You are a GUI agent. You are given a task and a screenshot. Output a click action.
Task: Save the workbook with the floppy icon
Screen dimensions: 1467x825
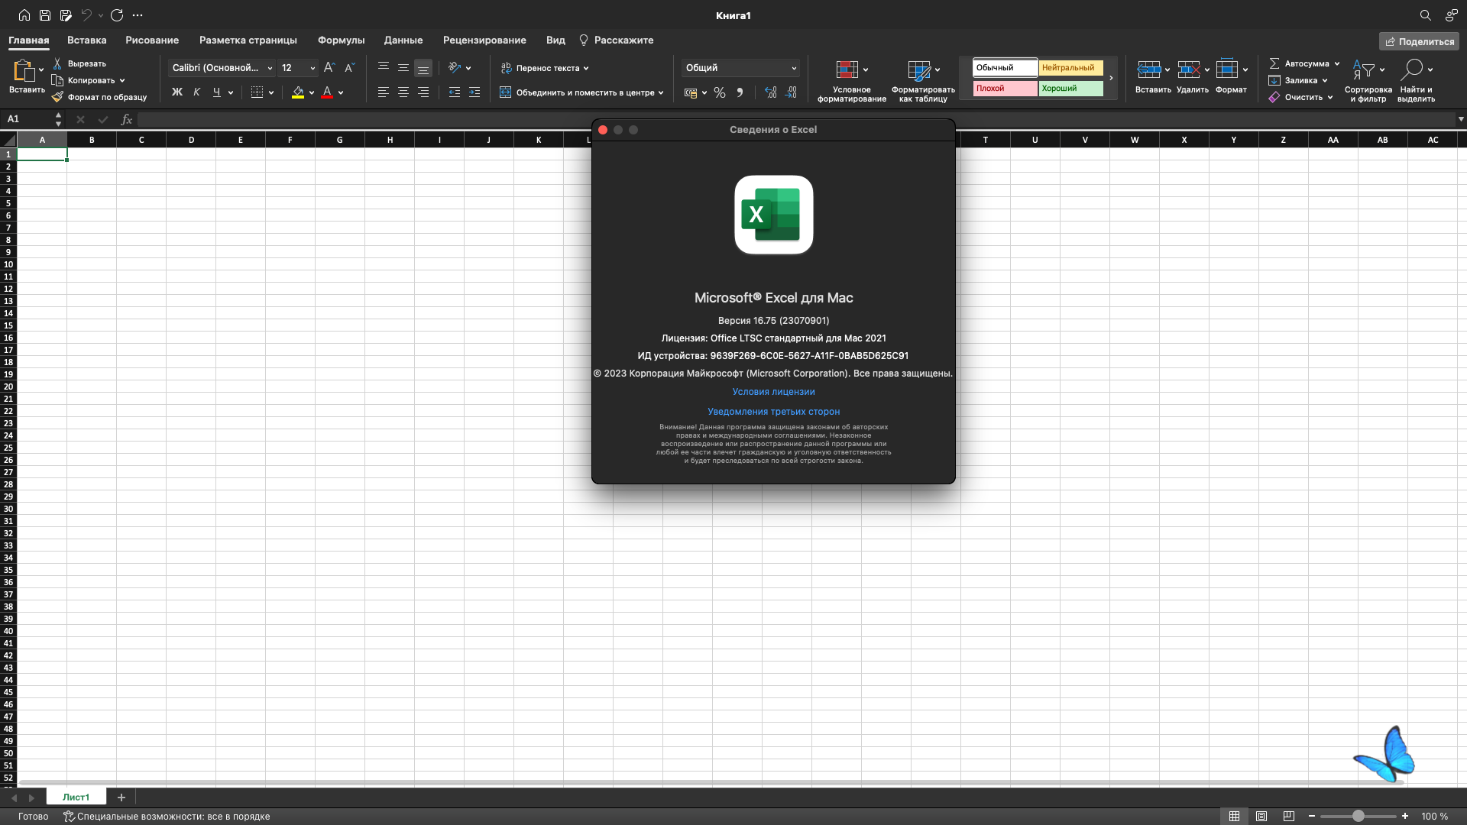point(45,15)
